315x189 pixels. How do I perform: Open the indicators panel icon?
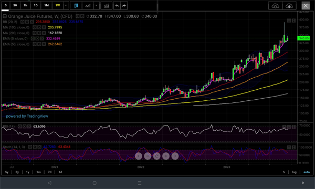click(106, 6)
